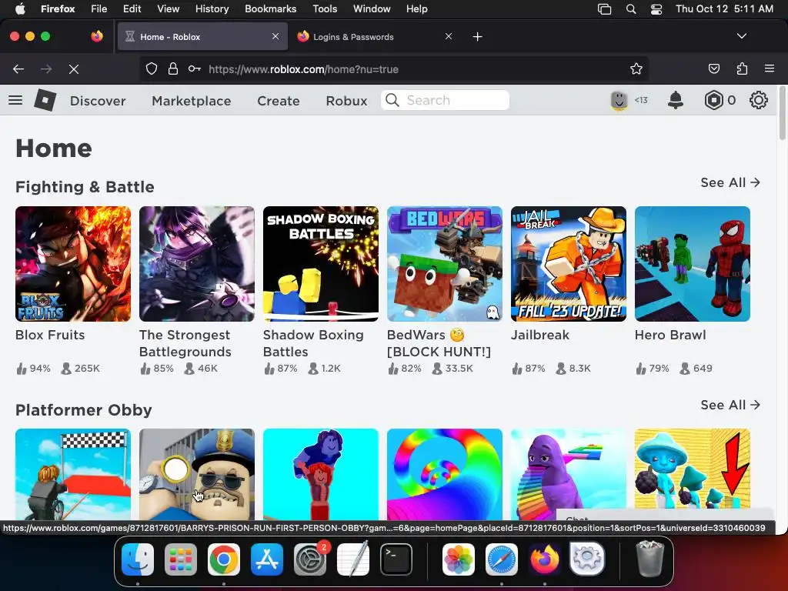The width and height of the screenshot is (788, 591).
Task: Click the Hero Brawl game title
Action: [670, 335]
